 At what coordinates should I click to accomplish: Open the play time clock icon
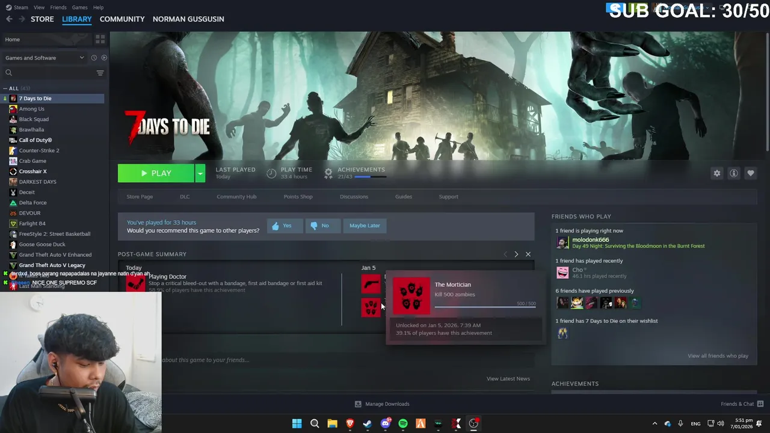point(271,173)
